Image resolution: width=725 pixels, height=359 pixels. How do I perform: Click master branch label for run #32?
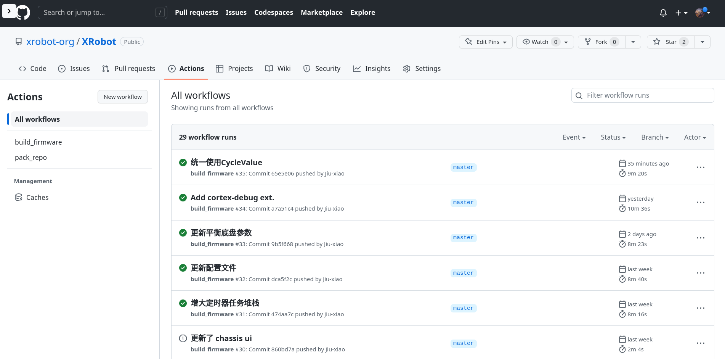[463, 273]
